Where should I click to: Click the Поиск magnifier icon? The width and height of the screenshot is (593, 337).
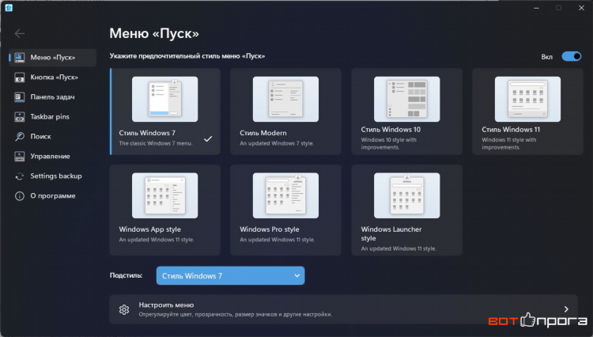click(20, 137)
